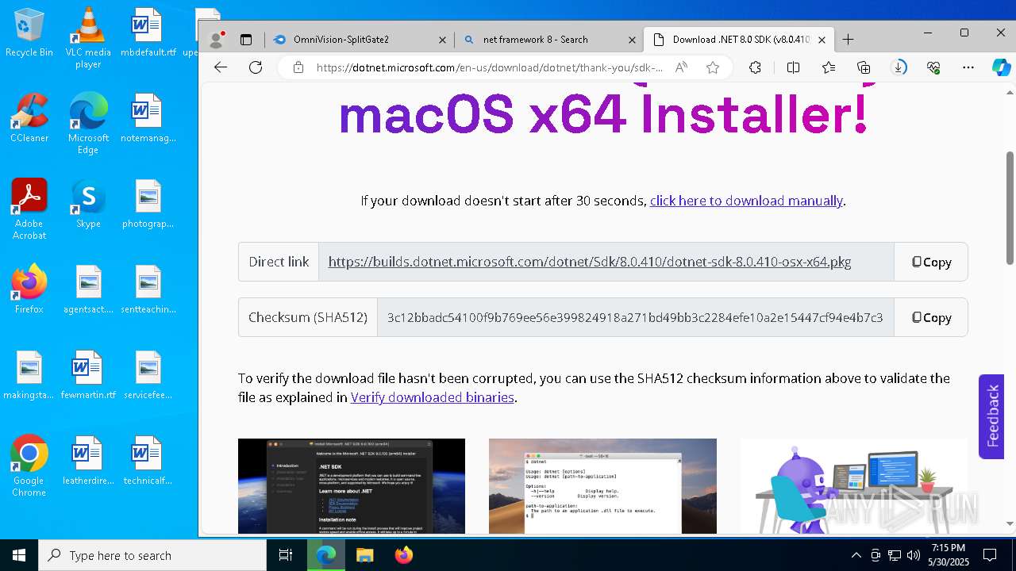Add this page to favorites star

[x=713, y=67]
